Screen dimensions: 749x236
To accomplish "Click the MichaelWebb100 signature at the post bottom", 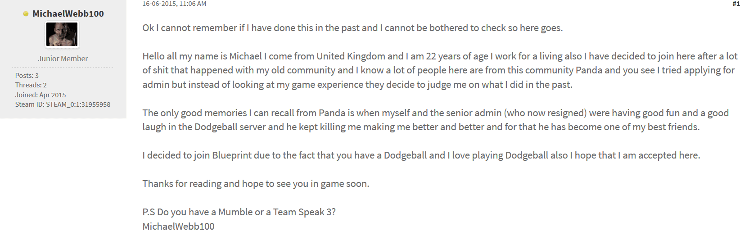I will (178, 227).
